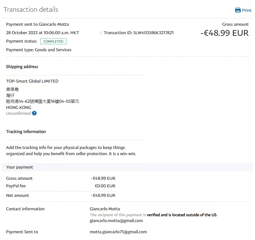This screenshot has width=255, height=240.
Task: Select TOP-Smart Global LIMITED recipient name
Action: click(x=32, y=81)
